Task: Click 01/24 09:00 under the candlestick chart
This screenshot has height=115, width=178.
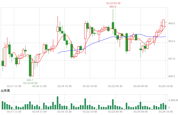Action: pos(140,86)
